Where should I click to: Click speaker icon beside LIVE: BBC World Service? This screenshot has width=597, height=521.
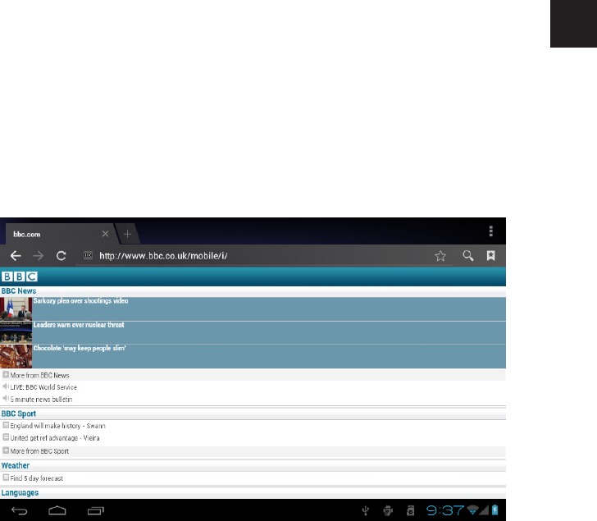point(6,386)
